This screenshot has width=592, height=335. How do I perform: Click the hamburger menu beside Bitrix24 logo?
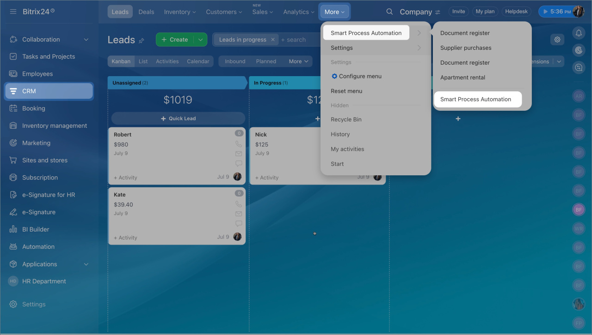click(x=13, y=12)
